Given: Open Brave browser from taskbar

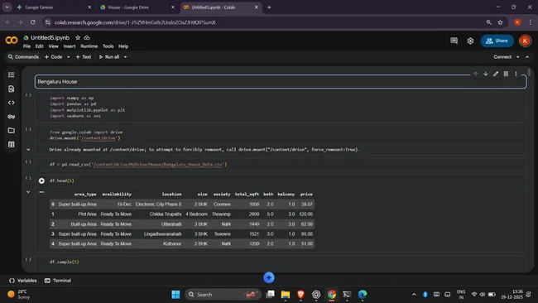Looking at the screenshot, I should click(301, 295).
